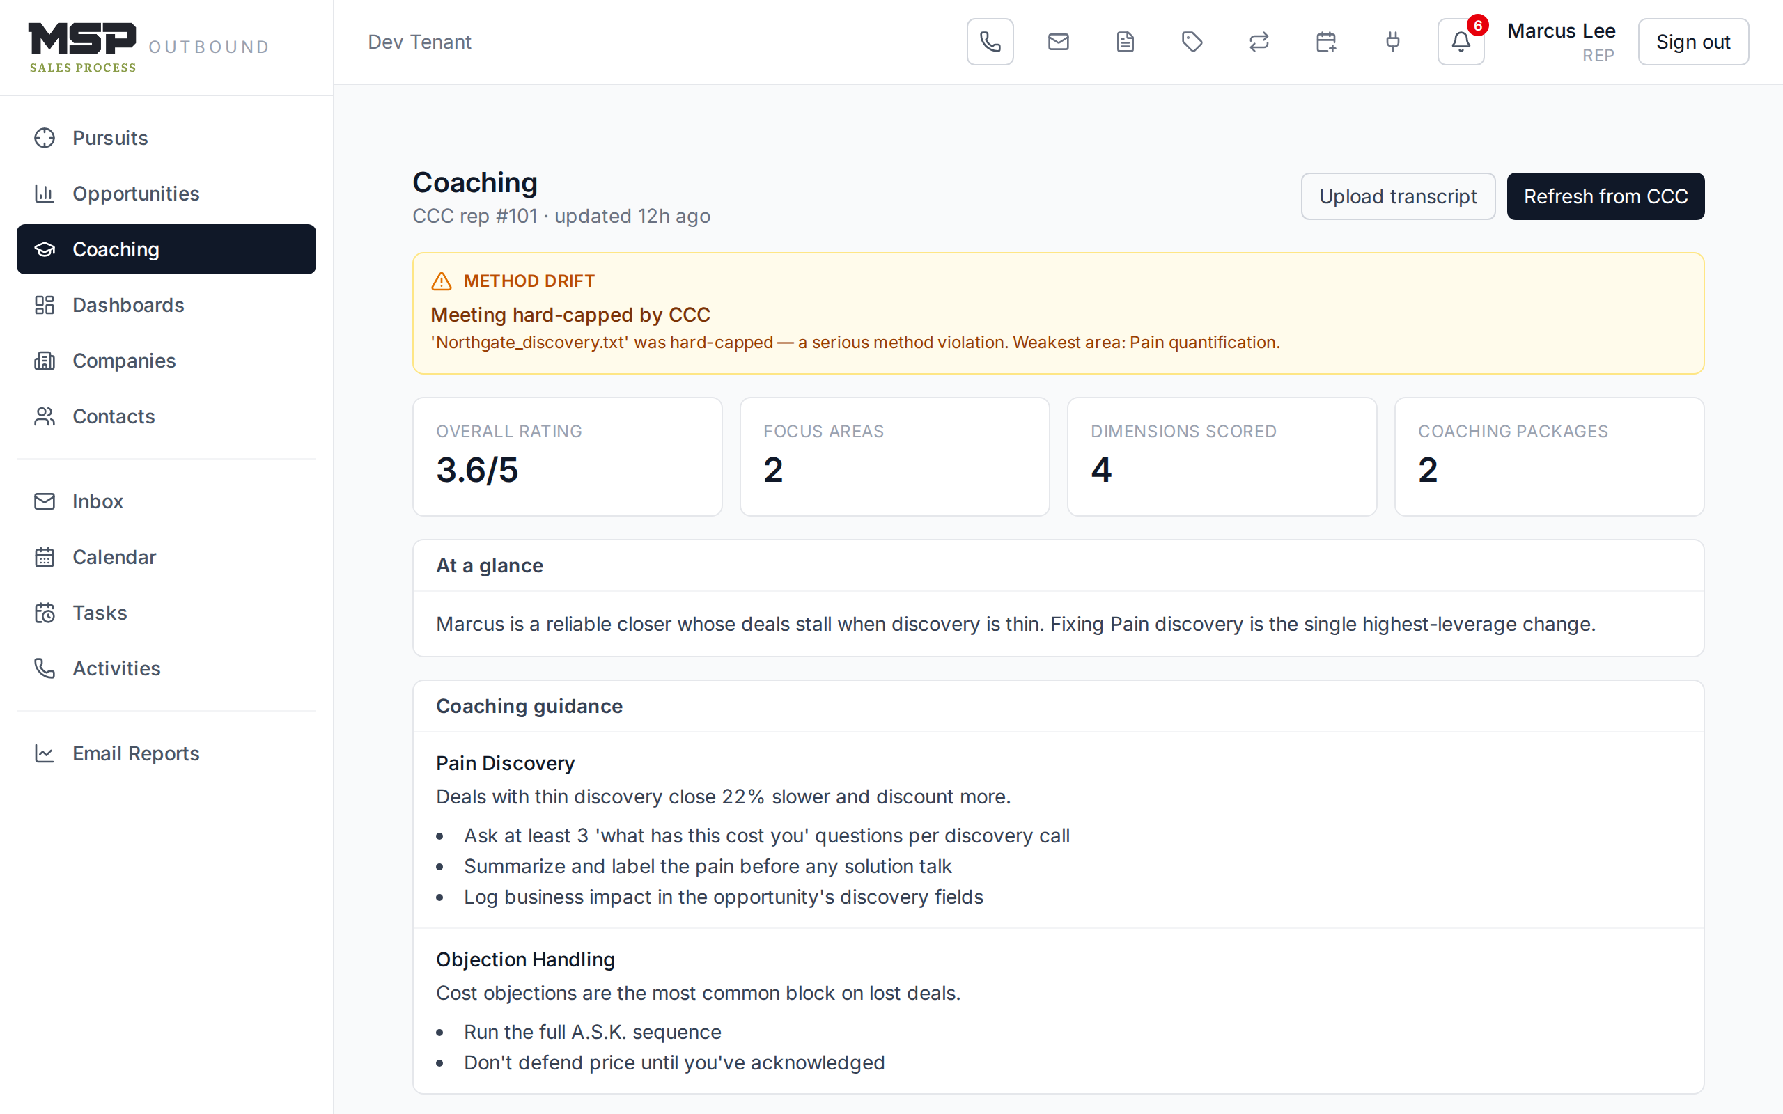Click the repeat arrows icon in header
The image size is (1783, 1114).
(x=1259, y=42)
